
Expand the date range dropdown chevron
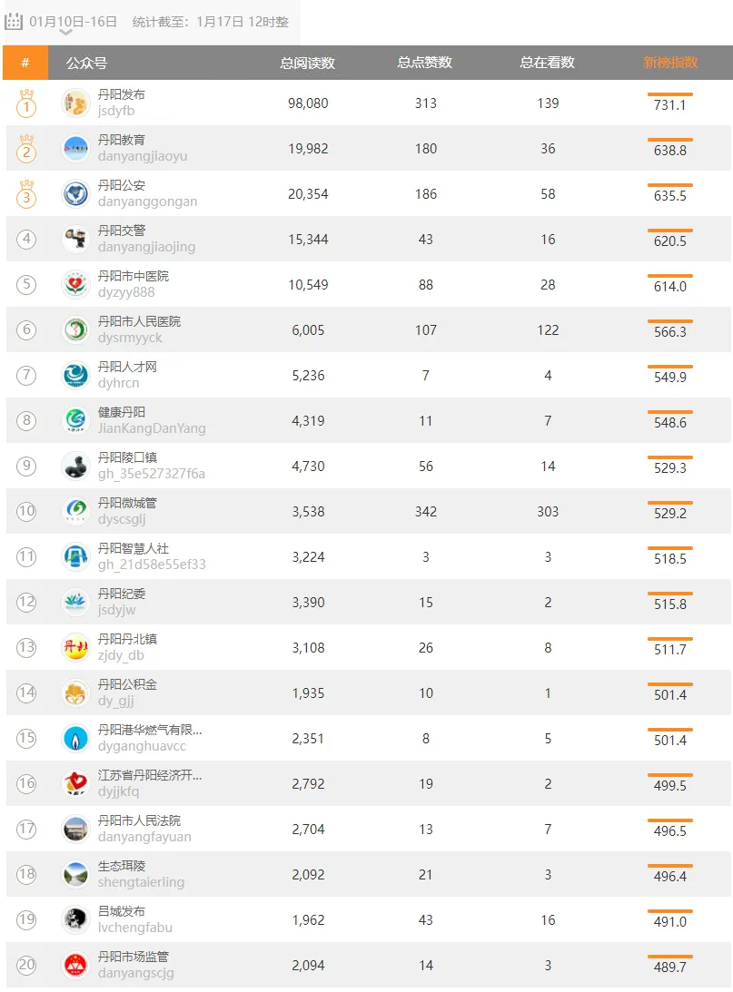[65, 33]
